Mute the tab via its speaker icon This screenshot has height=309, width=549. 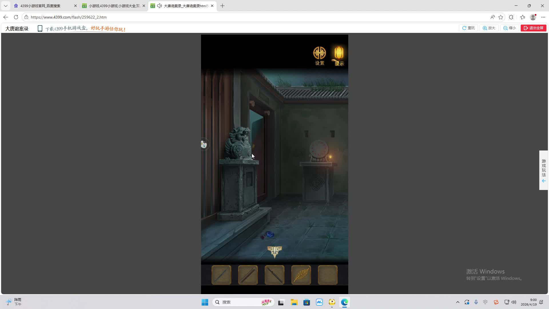click(160, 6)
